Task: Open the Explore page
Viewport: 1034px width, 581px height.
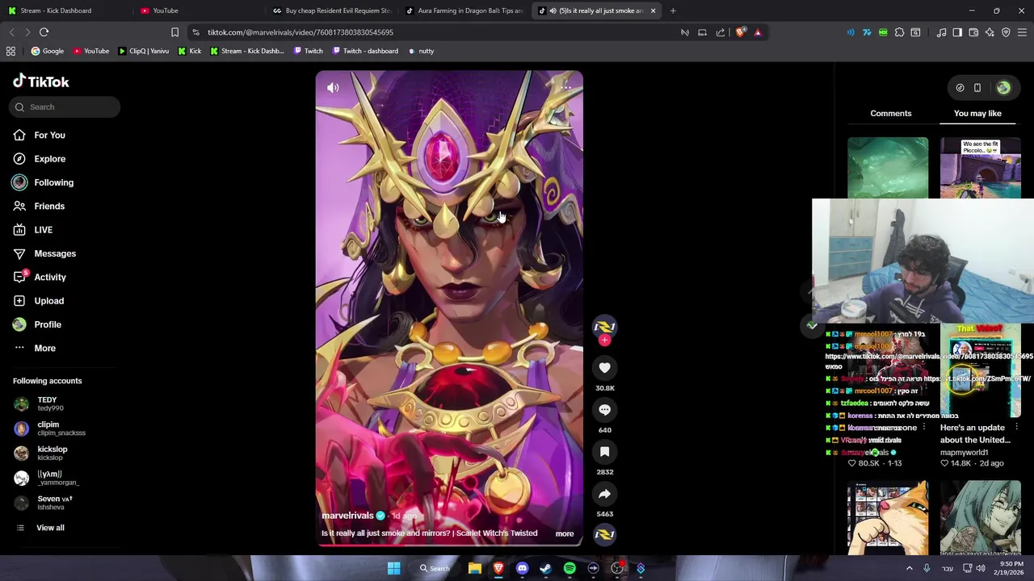Action: tap(49, 159)
